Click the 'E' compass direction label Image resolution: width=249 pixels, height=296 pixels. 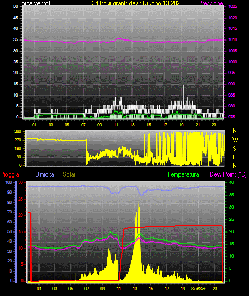click(x=234, y=157)
